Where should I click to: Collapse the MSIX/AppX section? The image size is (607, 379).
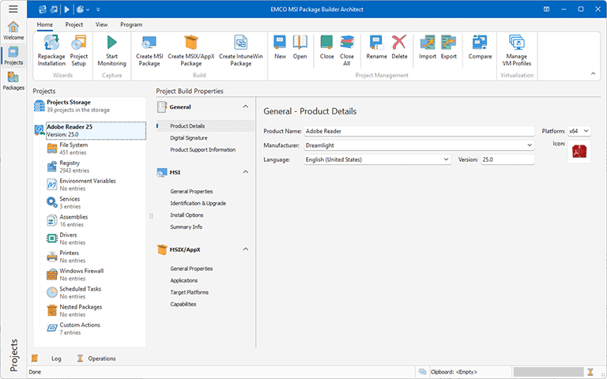coord(246,249)
